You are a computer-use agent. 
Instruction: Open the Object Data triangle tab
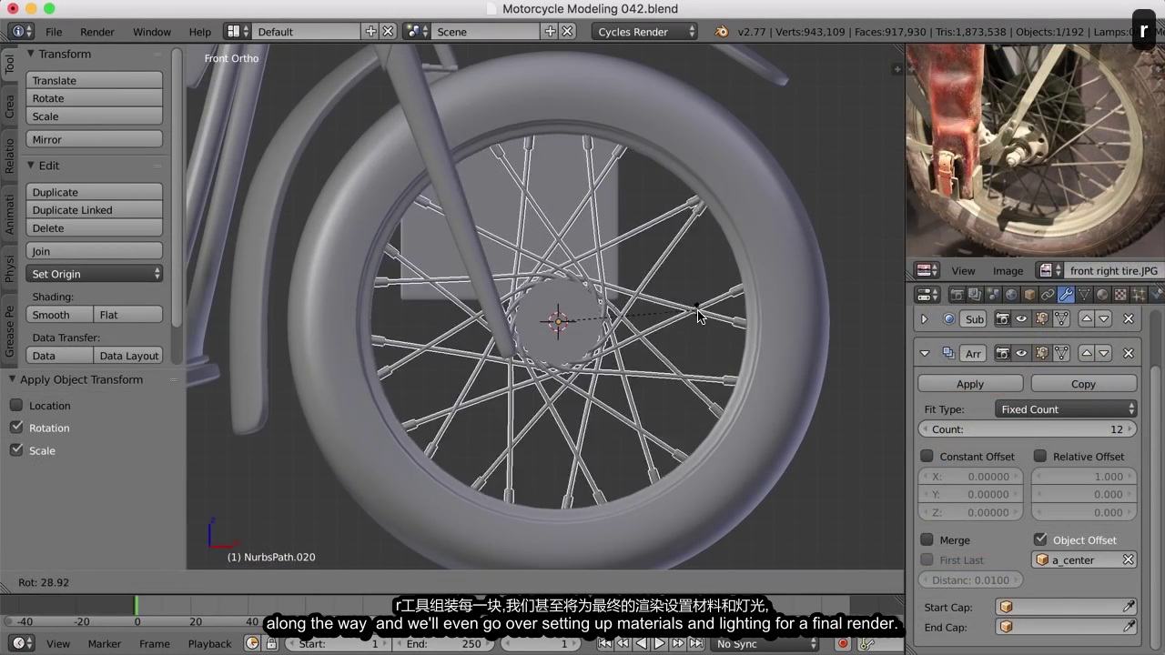point(1084,295)
